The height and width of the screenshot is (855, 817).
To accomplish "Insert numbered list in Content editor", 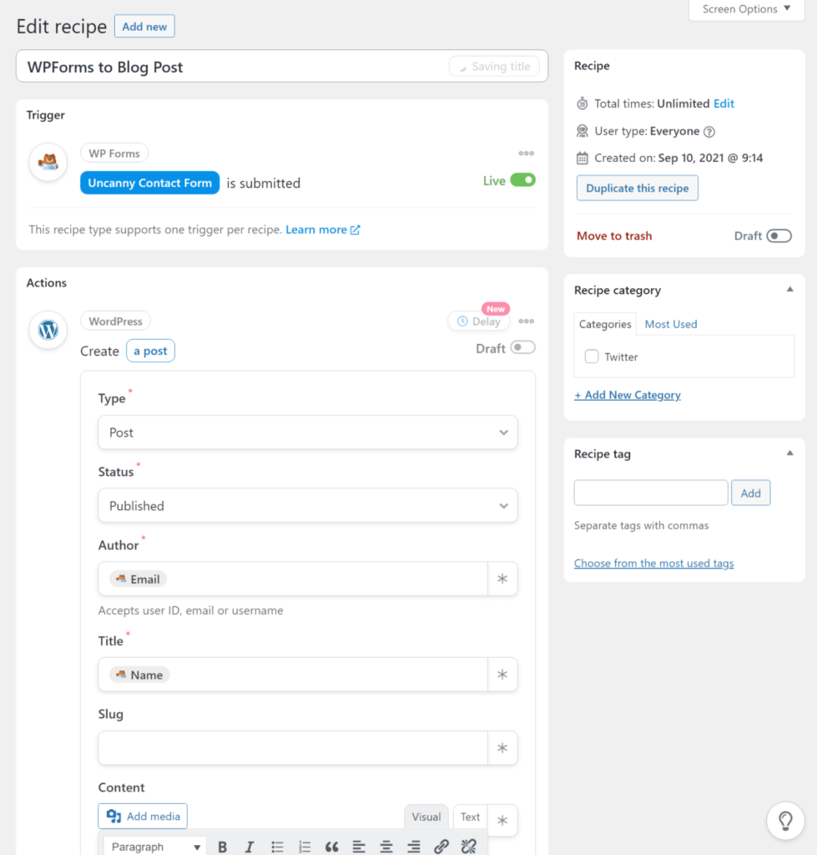I will click(305, 847).
